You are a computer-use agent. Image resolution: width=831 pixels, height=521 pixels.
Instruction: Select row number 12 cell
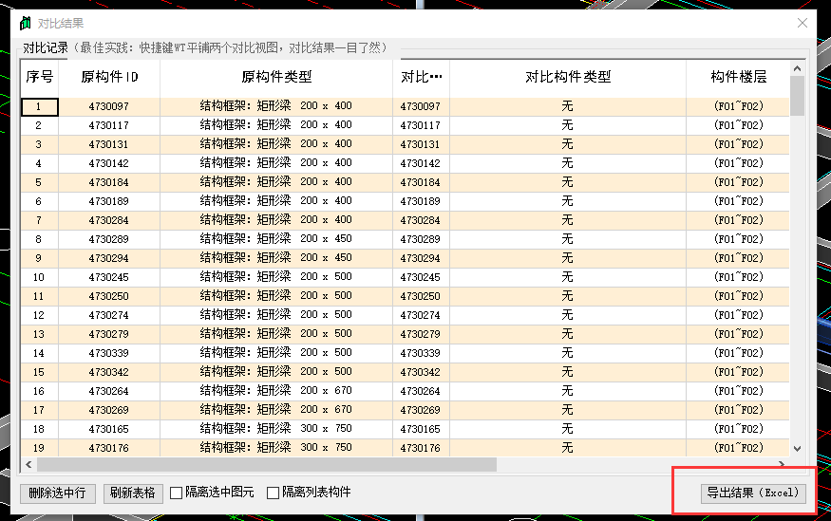[40, 315]
